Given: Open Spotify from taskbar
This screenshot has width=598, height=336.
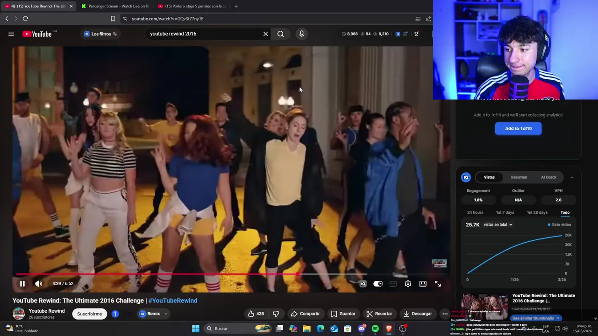Looking at the screenshot, I should coord(375,329).
